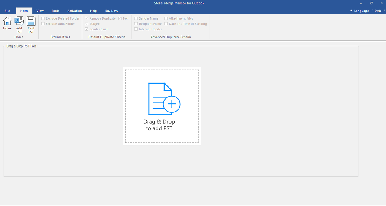Enable Exclude Junk Folder option

pos(43,24)
